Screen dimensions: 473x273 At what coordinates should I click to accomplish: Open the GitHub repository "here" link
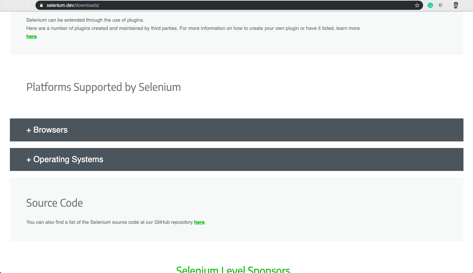199,222
